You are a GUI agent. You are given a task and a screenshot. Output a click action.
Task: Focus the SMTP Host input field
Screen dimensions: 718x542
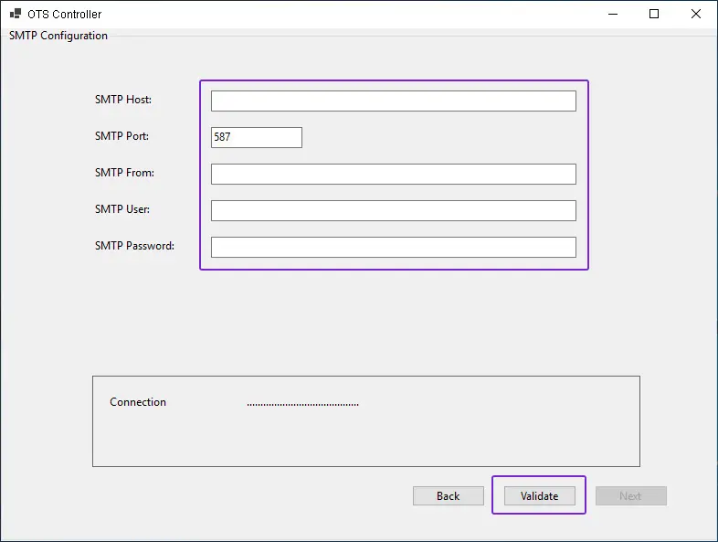coord(393,101)
